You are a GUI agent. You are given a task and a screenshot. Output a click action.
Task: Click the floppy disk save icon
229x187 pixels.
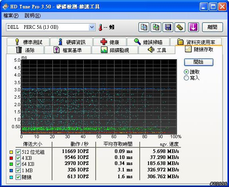tap(168, 27)
